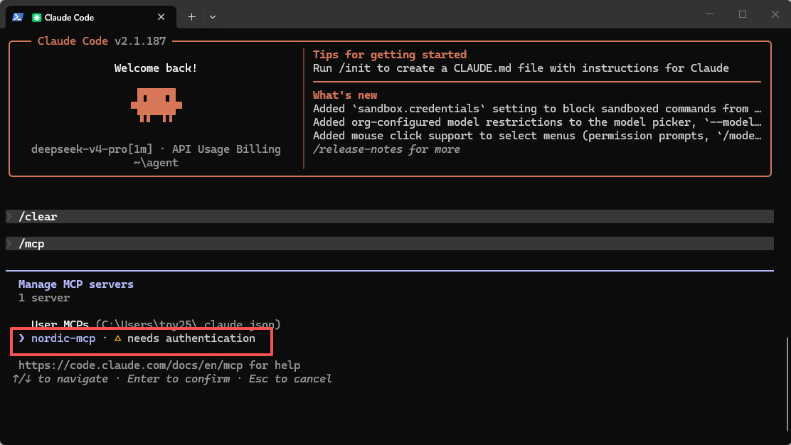The height and width of the screenshot is (445, 791).
Task: Minimize the terminal window
Action: click(710, 14)
